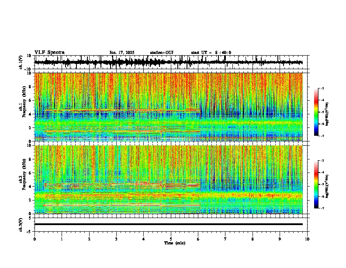Click the 'Time (min)' axis label
346x268 pixels.
(175, 243)
